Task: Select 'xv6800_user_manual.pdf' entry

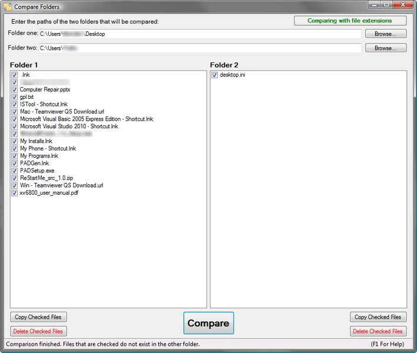Action: point(49,193)
